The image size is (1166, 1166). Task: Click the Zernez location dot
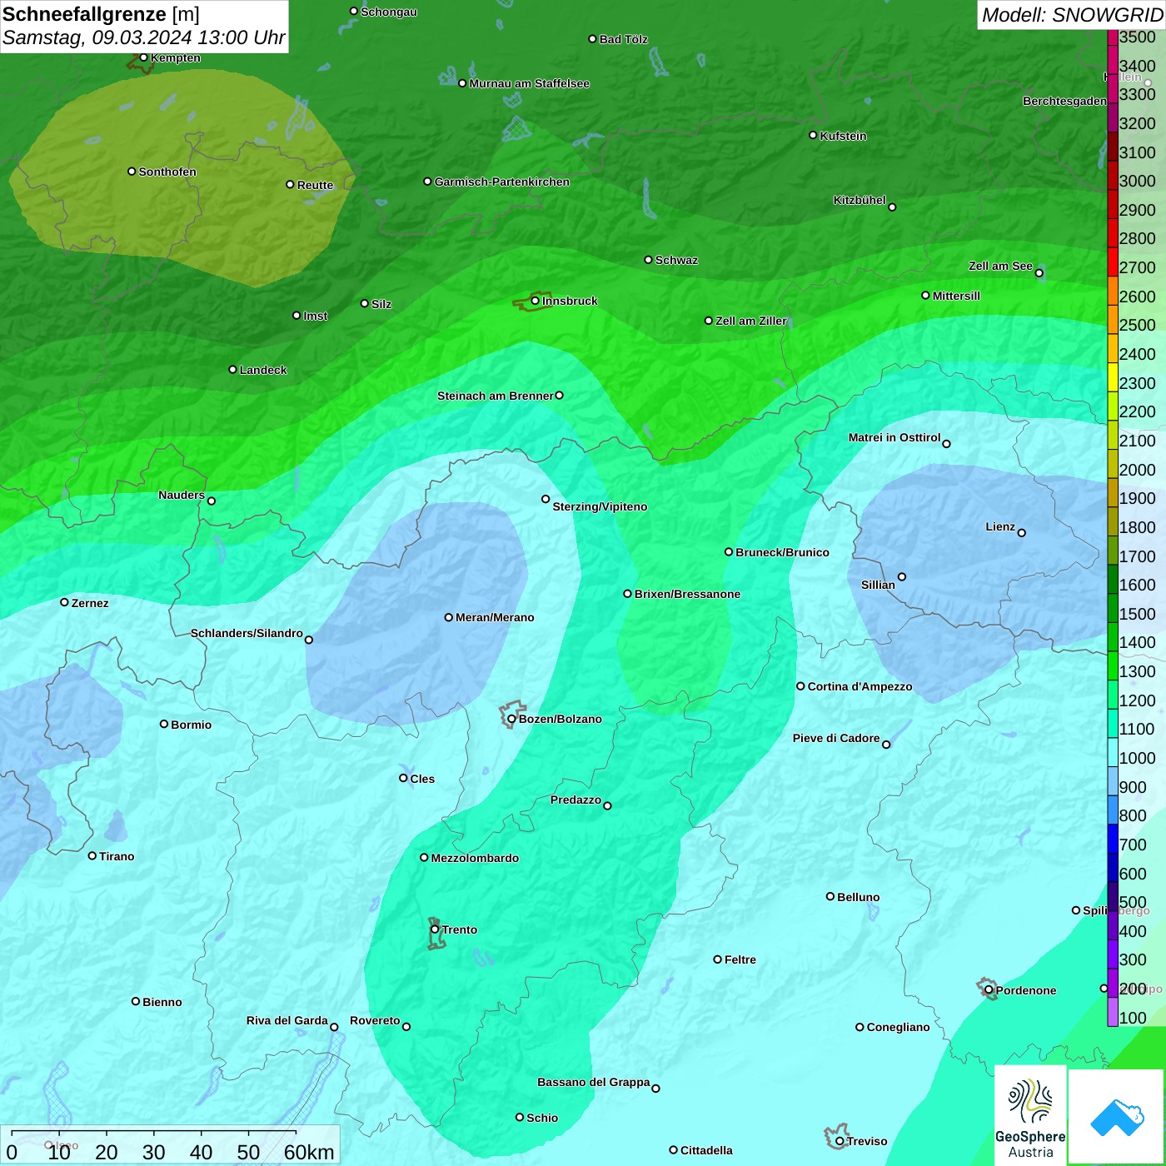64,602
